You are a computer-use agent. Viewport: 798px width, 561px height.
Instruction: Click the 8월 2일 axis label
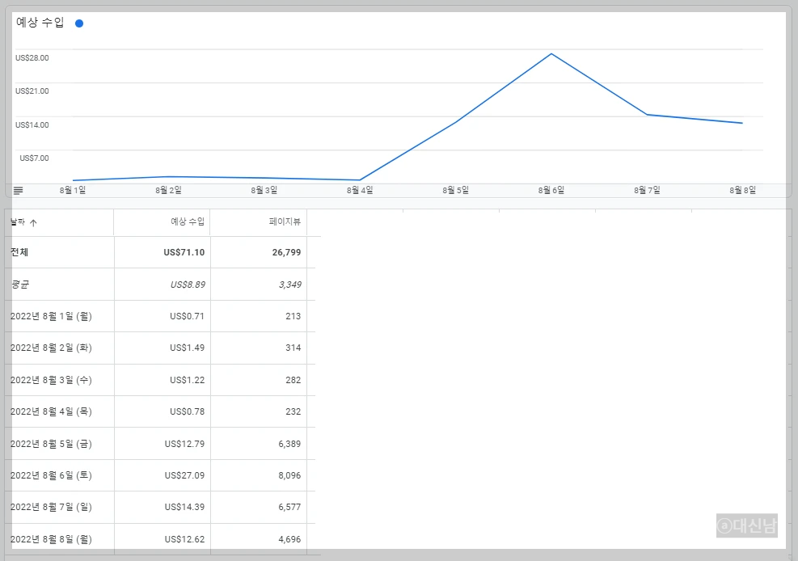pyautogui.click(x=168, y=190)
